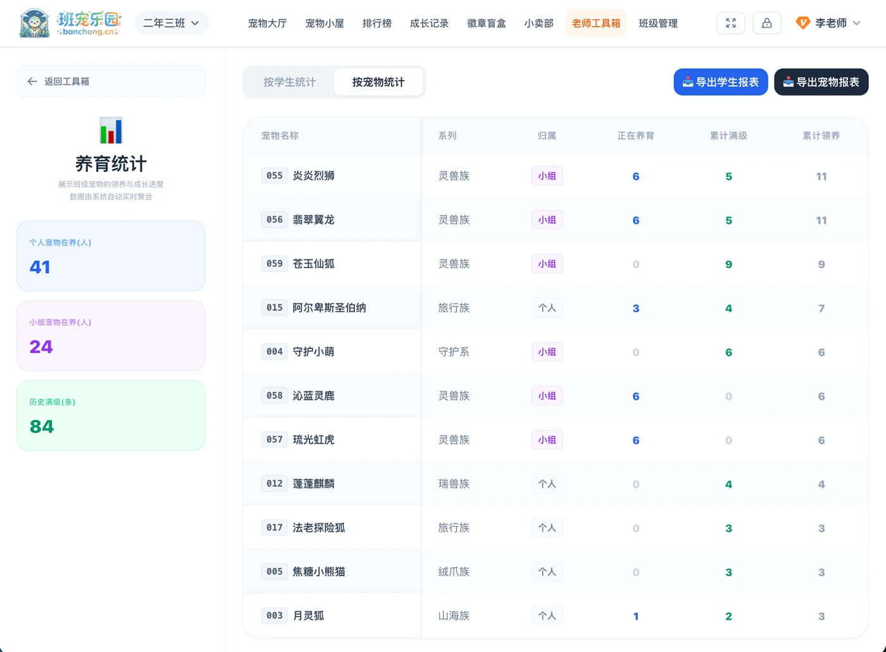
Task: Open the 徽章盲盒 page
Action: click(487, 23)
